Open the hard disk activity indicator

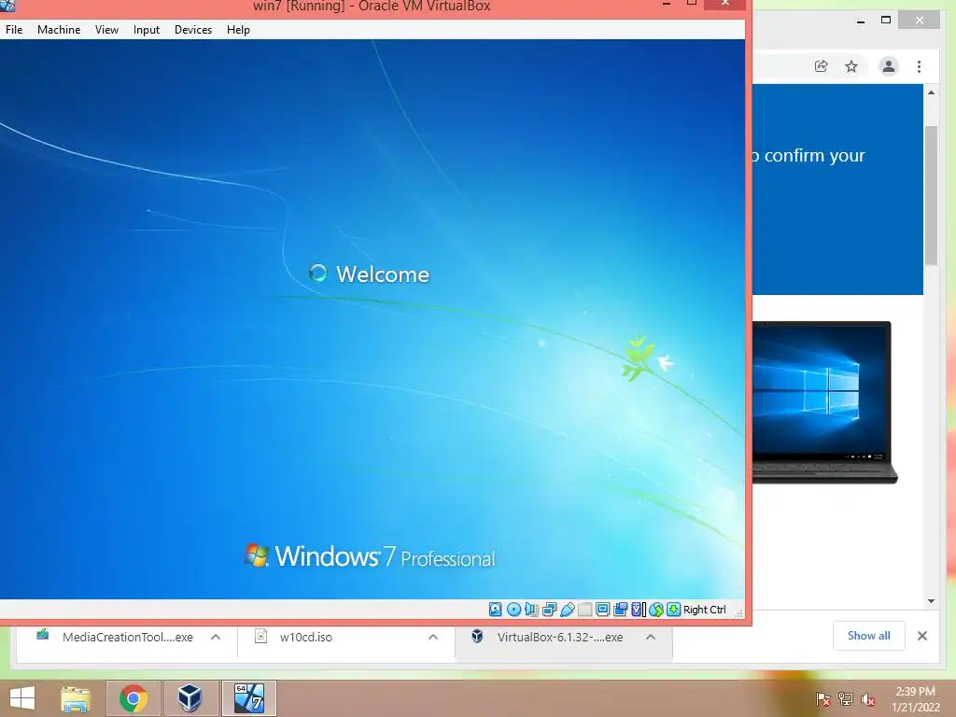coord(495,609)
